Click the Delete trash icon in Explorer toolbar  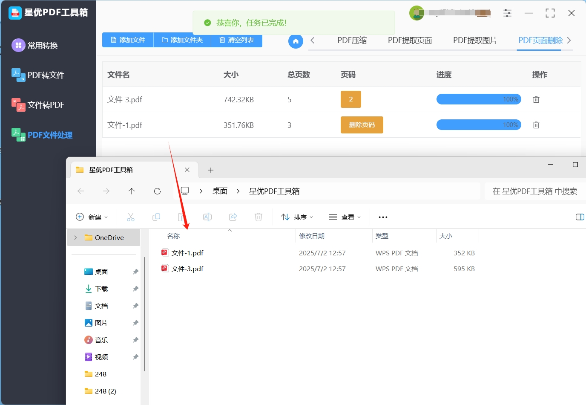click(x=259, y=217)
